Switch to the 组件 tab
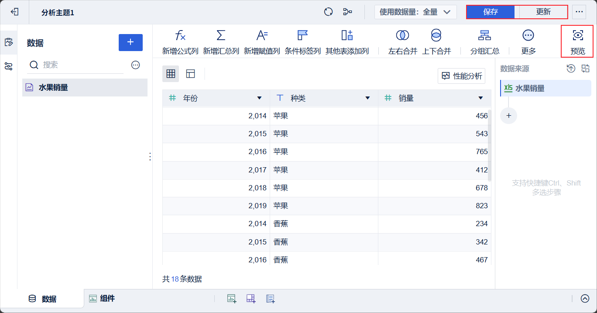The image size is (597, 313). point(102,299)
